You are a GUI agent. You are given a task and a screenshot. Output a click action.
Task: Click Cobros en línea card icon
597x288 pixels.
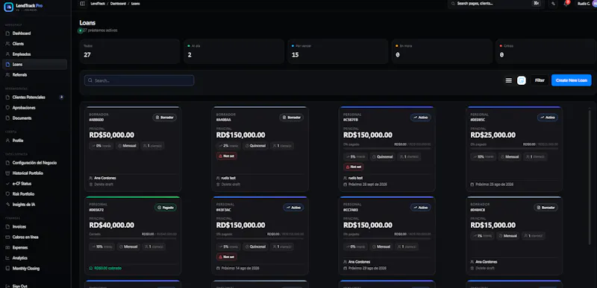pos(7,237)
